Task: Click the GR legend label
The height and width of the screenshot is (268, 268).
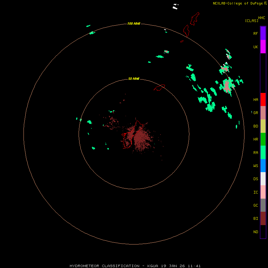Action: pos(255,113)
